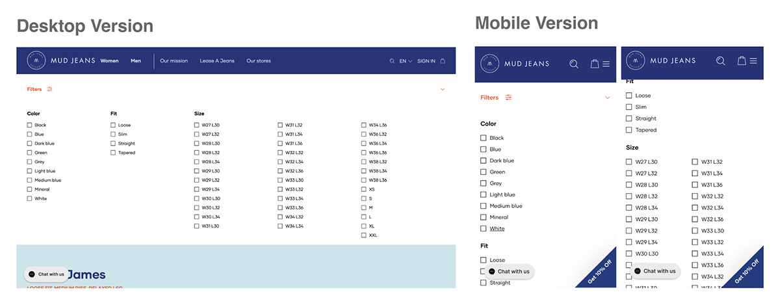The width and height of the screenshot is (780, 305).
Task: Check size W28 L30 in second mobile screen
Action: (x=629, y=185)
